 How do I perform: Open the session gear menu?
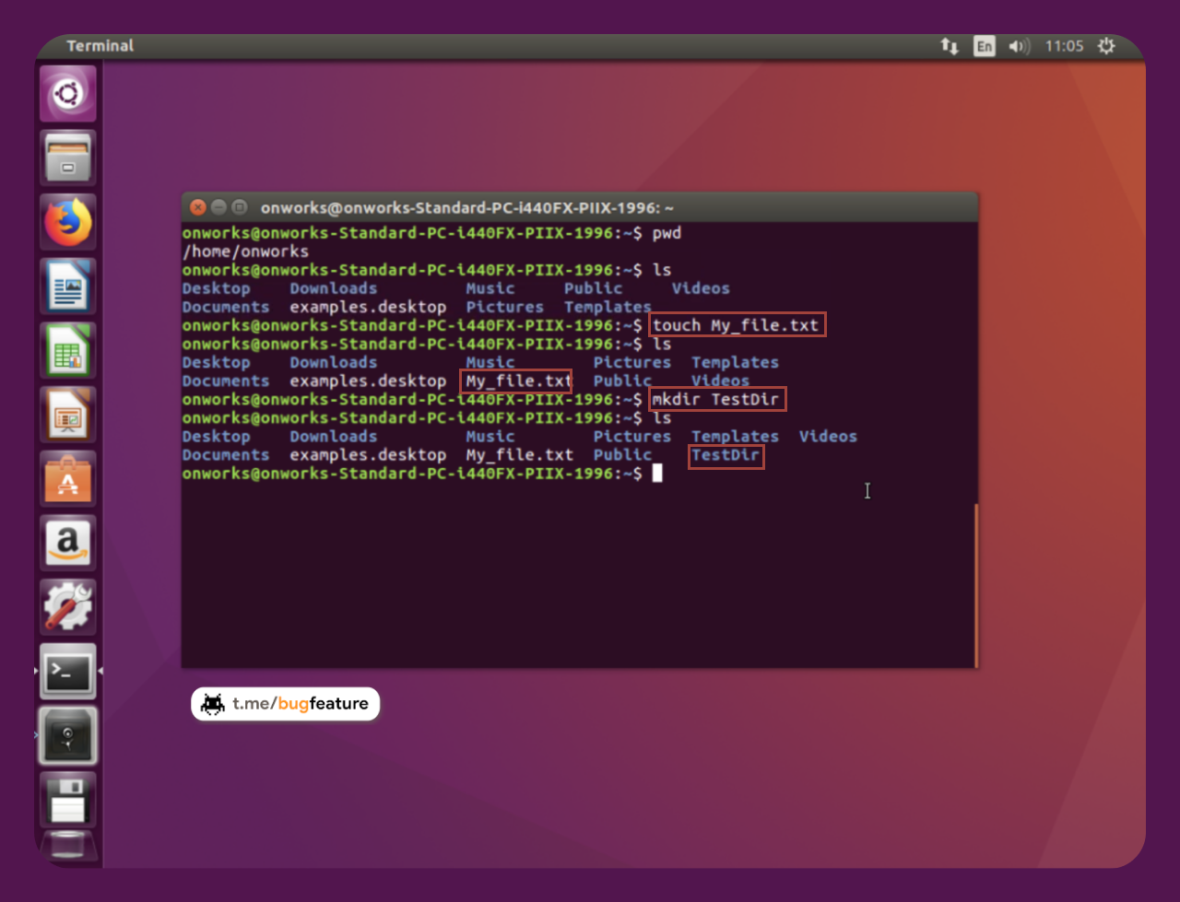[1106, 46]
